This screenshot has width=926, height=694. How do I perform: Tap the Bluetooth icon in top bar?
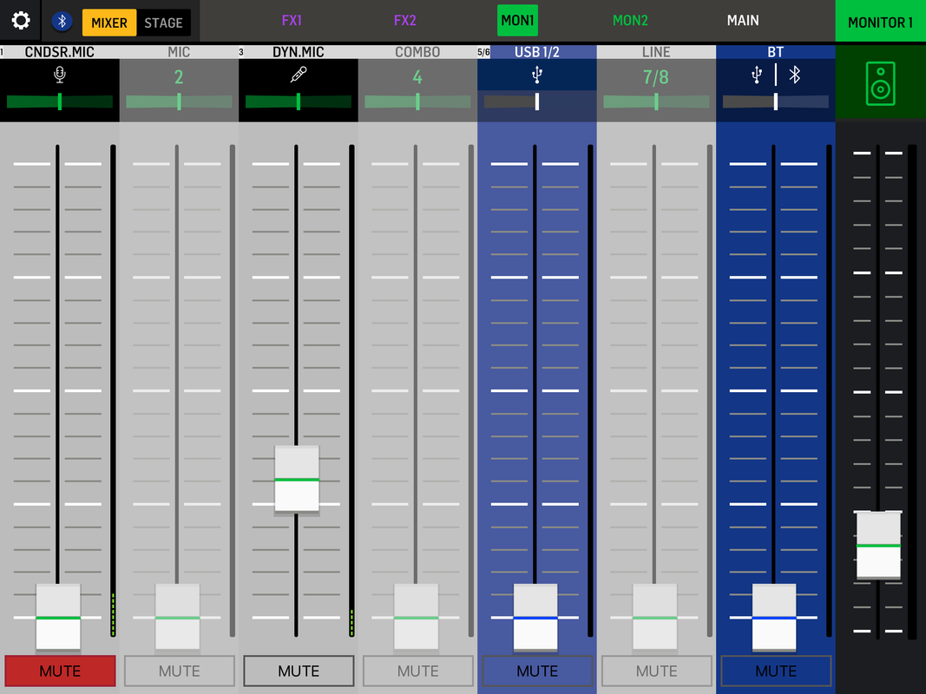[62, 22]
